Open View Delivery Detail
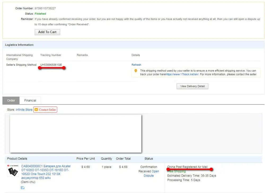 192,86
